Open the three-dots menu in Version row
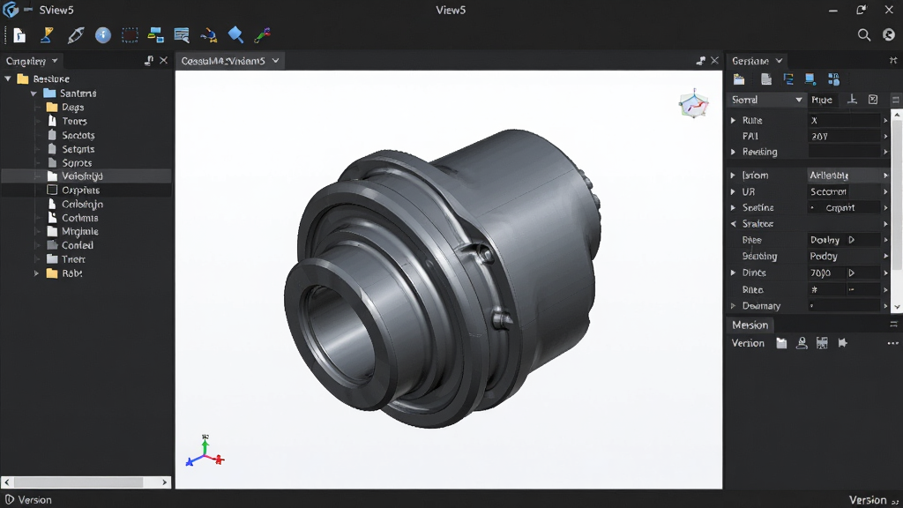 892,343
